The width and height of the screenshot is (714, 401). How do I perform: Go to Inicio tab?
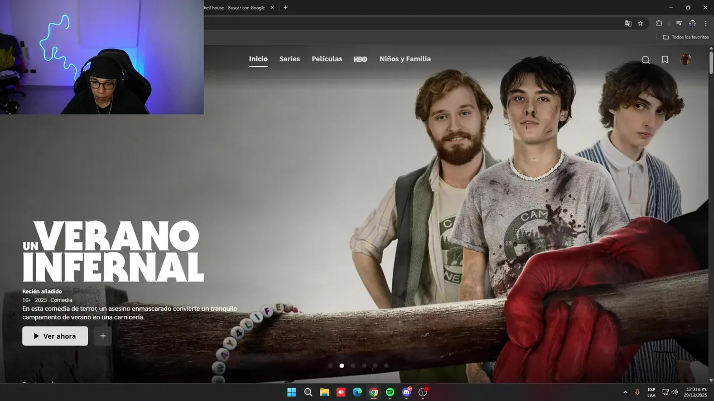click(258, 59)
